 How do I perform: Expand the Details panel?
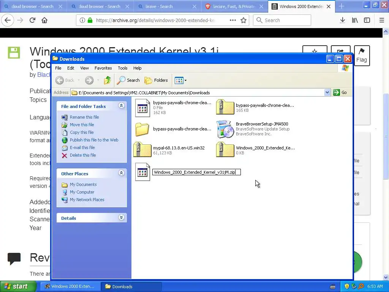(121, 217)
